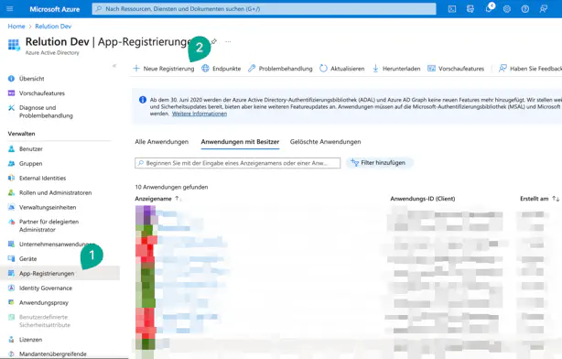Open feedback icon in top header
This screenshot has height=359, width=562.
544,9
